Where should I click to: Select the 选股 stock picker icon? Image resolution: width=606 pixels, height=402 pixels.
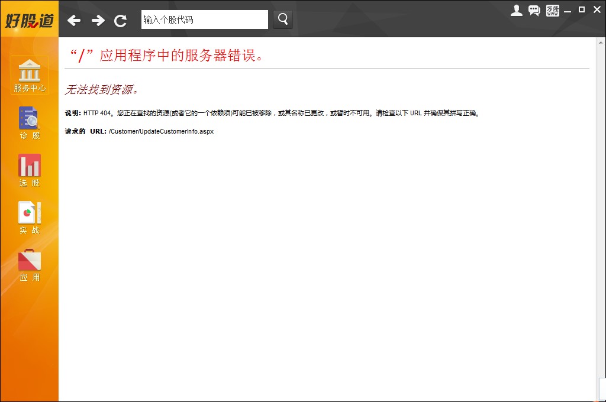click(x=30, y=170)
